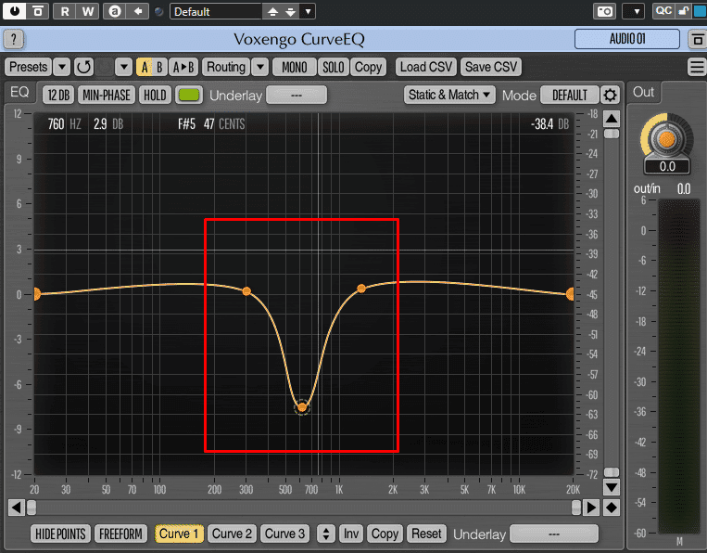Screen dimensions: 707x553
Task: Open dropdown arrow next to Presets
Action: [x=62, y=67]
